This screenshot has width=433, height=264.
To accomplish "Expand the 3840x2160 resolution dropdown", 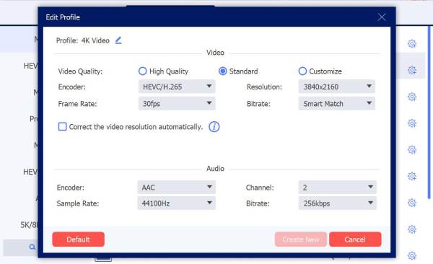I will tap(337, 87).
